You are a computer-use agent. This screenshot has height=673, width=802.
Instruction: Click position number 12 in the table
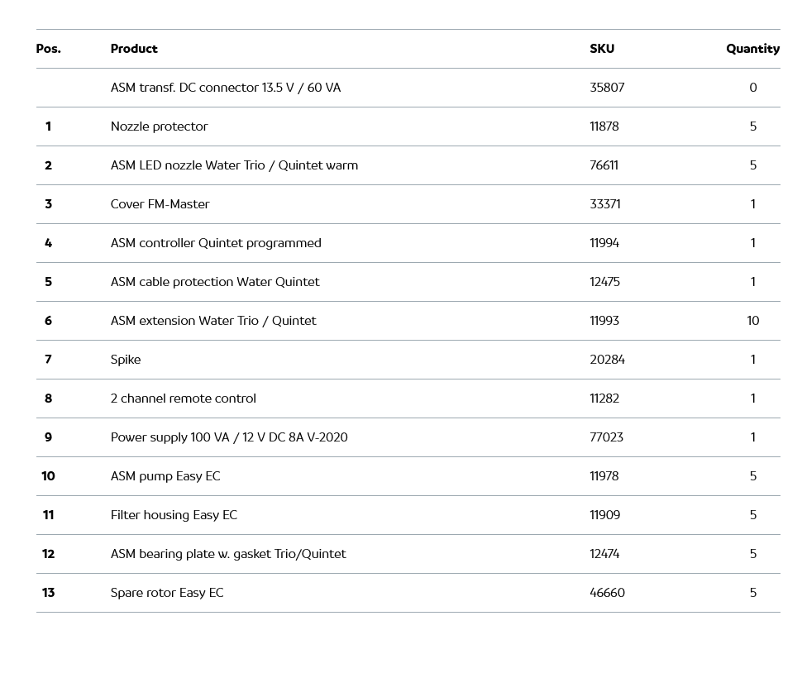tap(48, 554)
